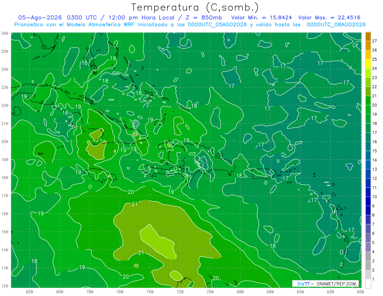This screenshot has width=383, height=296.
Task: Click the '21N' latitude axis label
Action: pyautogui.click(x=5, y=124)
